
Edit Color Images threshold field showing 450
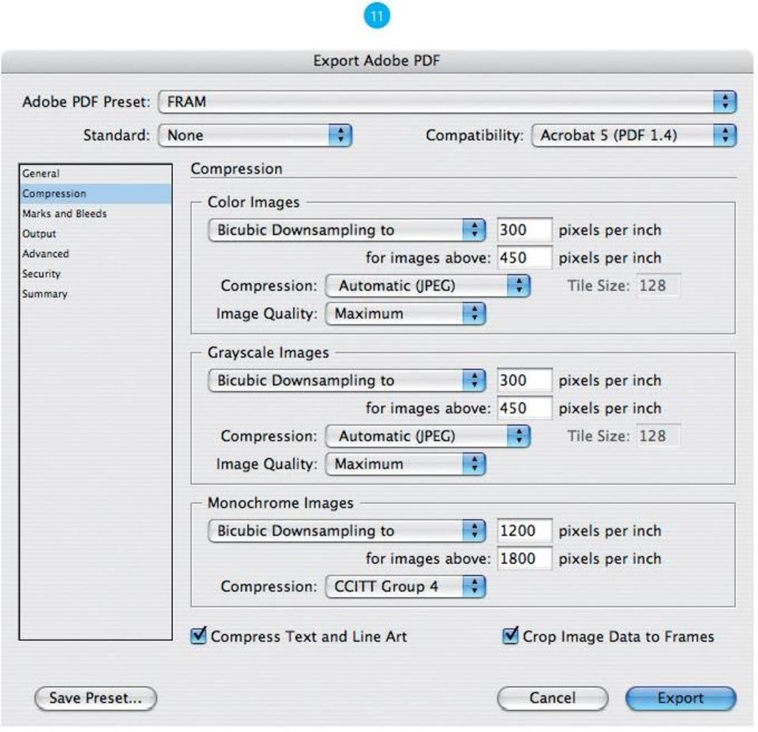(524, 258)
